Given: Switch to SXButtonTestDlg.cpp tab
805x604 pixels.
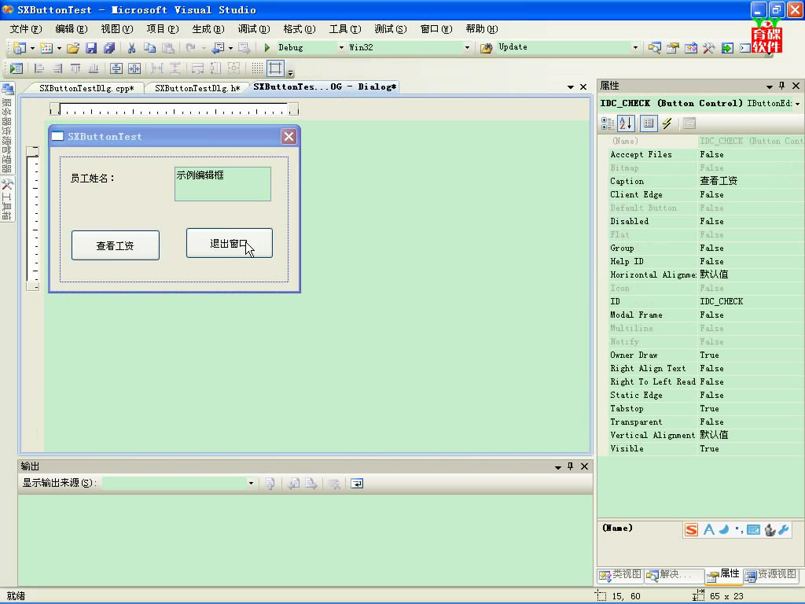Looking at the screenshot, I should (x=86, y=88).
